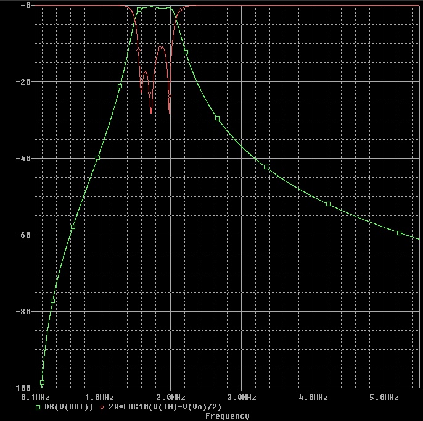Click the red diamond legend symbol
Image resolution: width=423 pixels, height=421 pixels.
[x=102, y=407]
